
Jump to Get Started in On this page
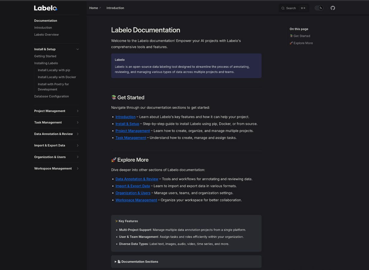pyautogui.click(x=300, y=36)
